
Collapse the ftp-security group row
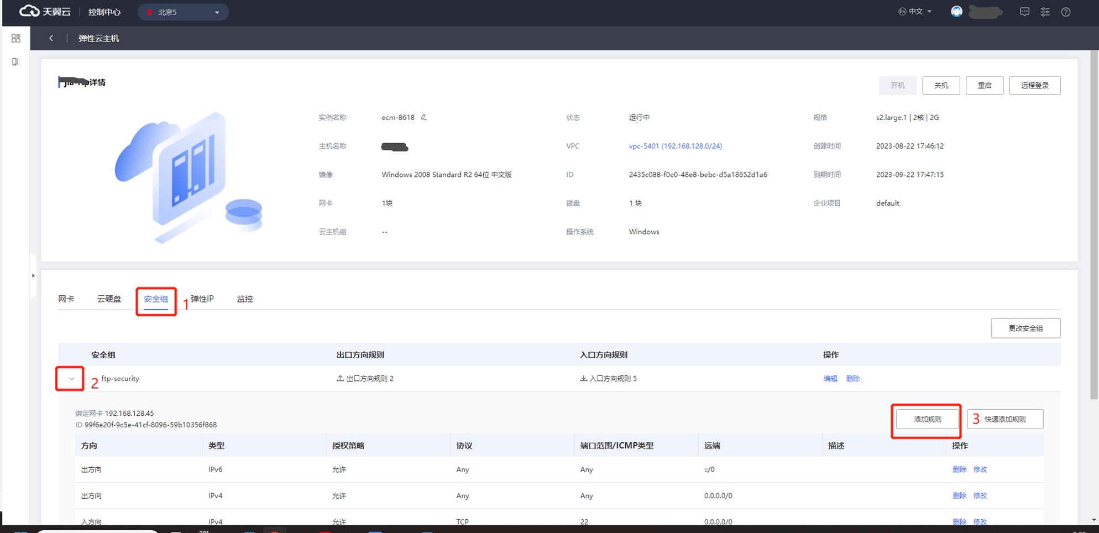coord(71,379)
